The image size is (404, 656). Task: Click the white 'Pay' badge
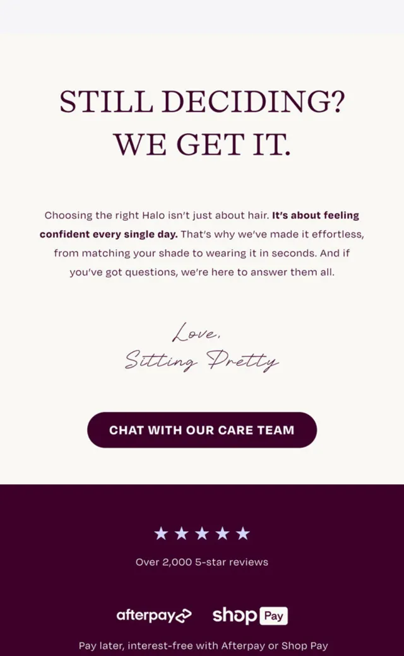coord(273,616)
